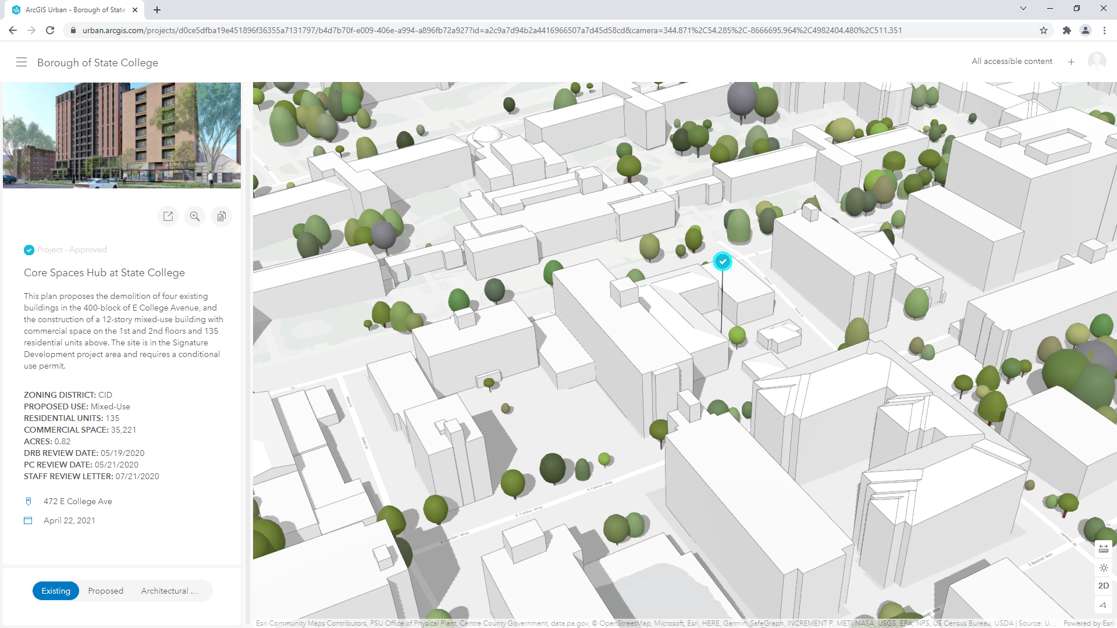Open the daylight sun settings tool
This screenshot has height=628, width=1117.
[1104, 568]
